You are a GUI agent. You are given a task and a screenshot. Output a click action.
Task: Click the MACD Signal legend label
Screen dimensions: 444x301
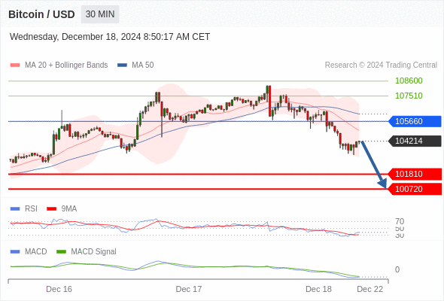[x=93, y=252]
